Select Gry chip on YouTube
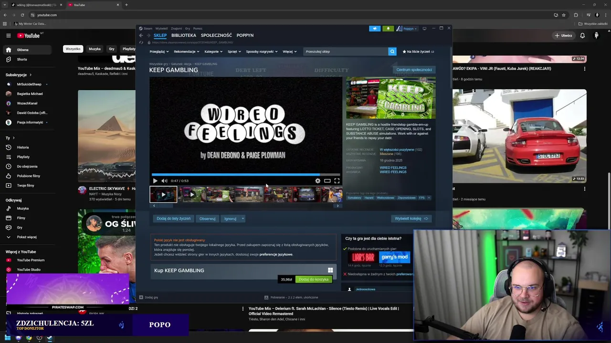 pyautogui.click(x=111, y=49)
